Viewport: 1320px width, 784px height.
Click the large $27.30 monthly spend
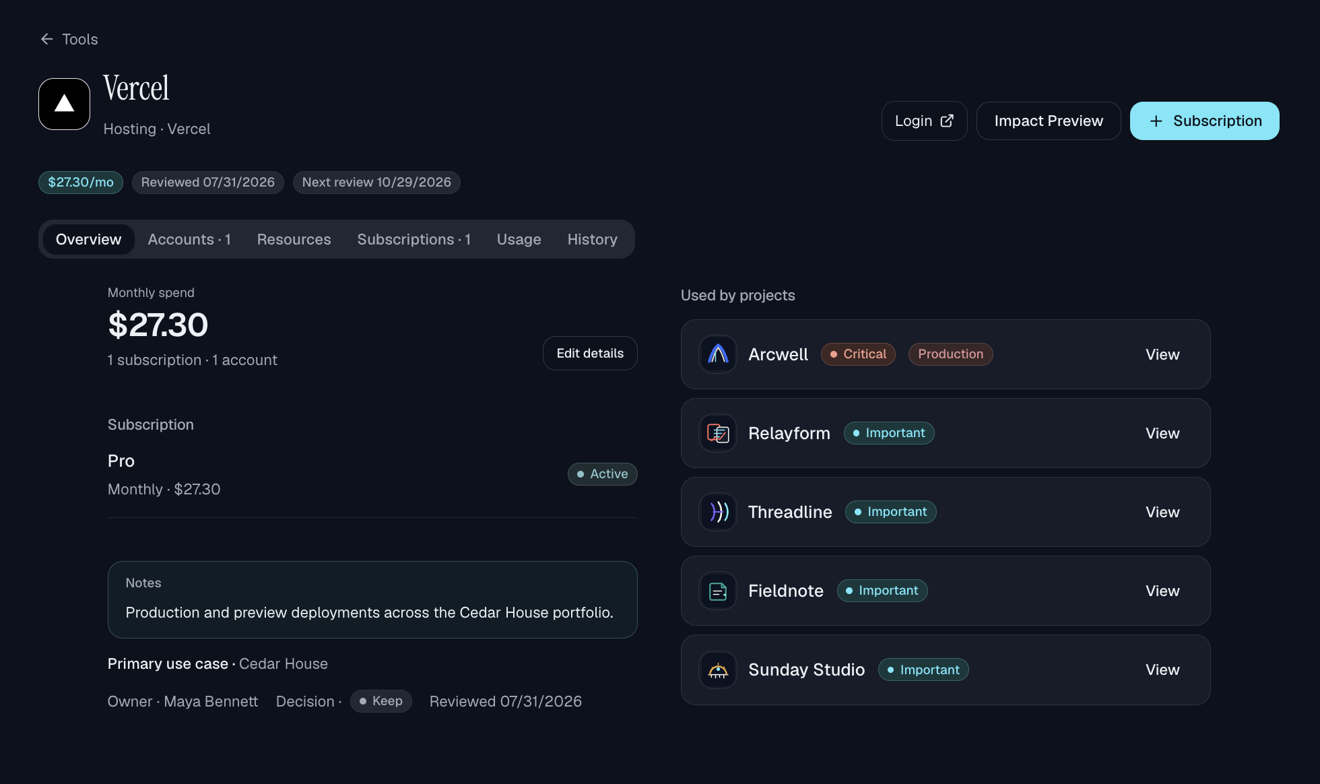click(x=158, y=325)
